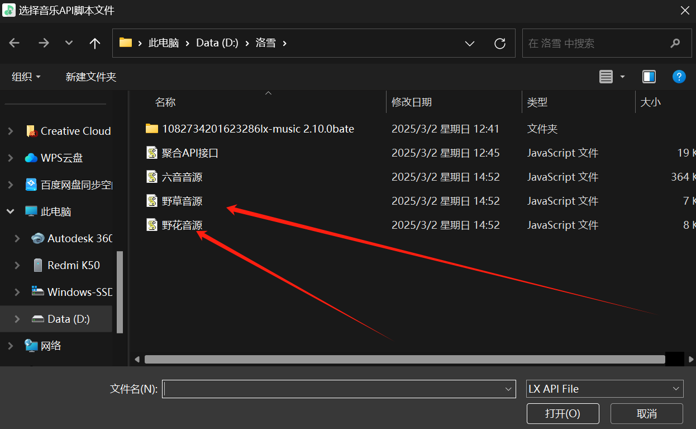Expand the Autodesk 360 tree node
Viewport: 696px width, 429px height.
[x=17, y=238]
